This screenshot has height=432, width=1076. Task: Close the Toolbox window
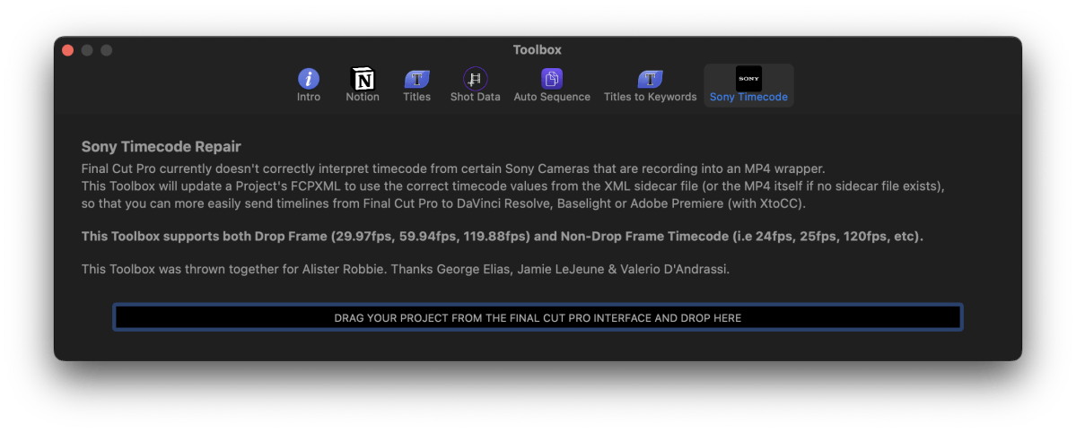pos(67,50)
